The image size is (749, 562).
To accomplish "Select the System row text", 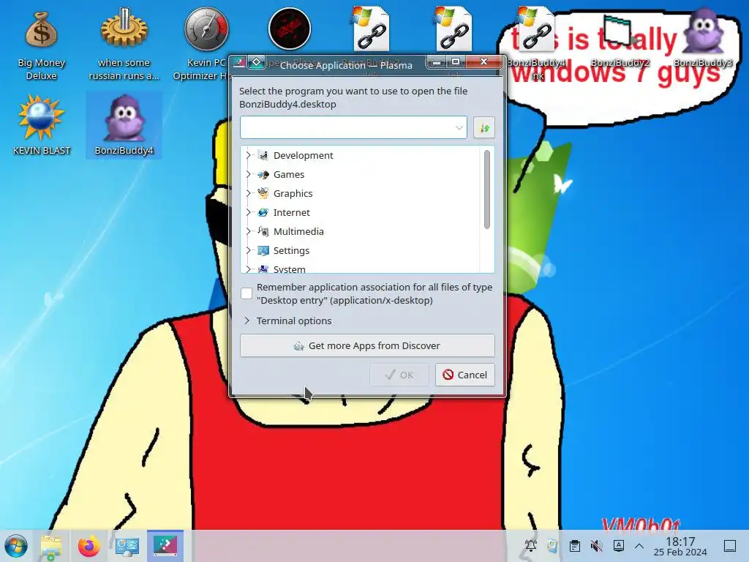I will click(x=290, y=269).
